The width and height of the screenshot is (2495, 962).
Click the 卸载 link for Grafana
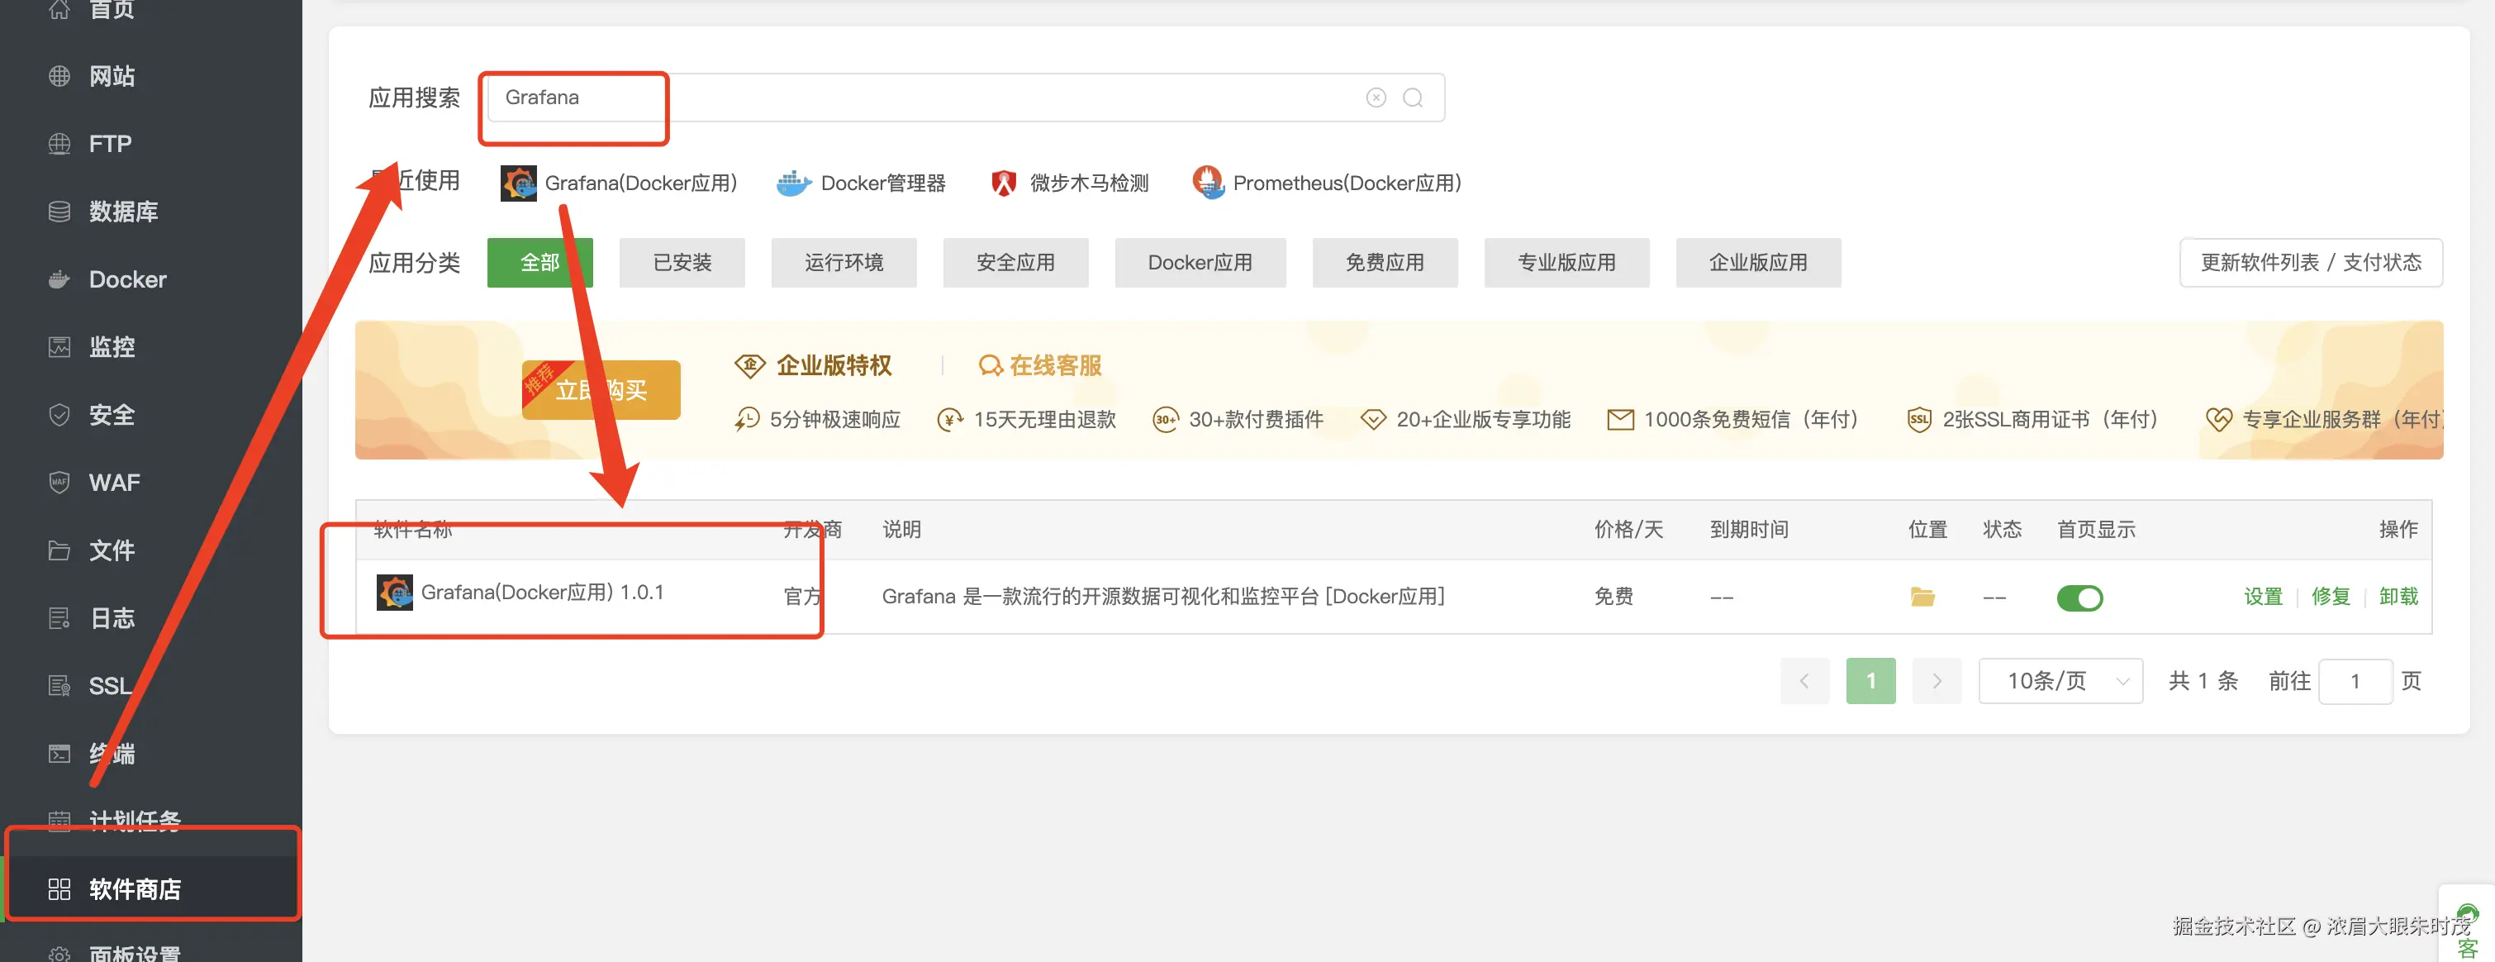click(x=2398, y=597)
